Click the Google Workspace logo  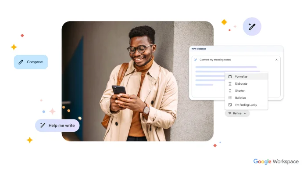click(x=276, y=162)
